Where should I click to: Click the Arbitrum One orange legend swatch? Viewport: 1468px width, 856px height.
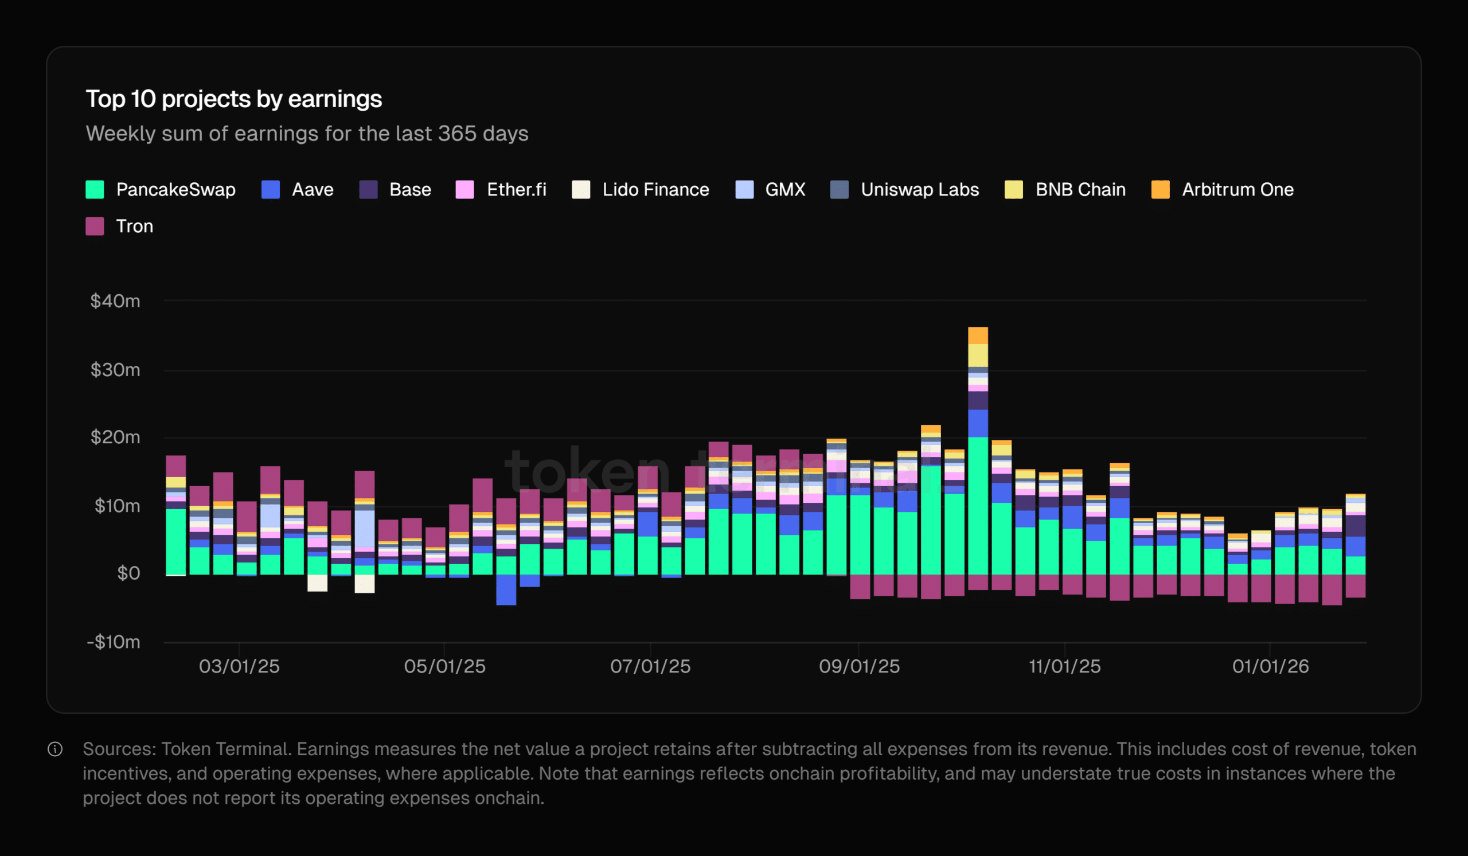tap(1161, 189)
